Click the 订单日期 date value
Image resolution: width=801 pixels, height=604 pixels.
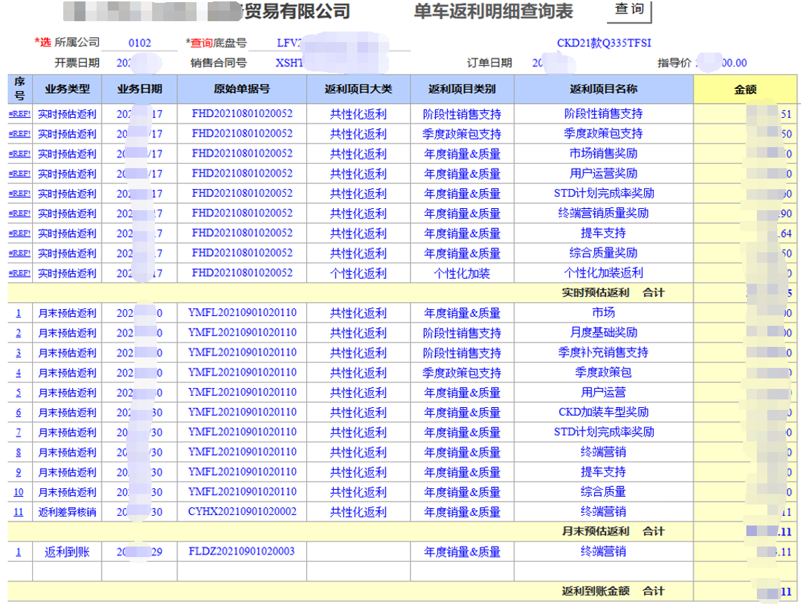click(552, 62)
